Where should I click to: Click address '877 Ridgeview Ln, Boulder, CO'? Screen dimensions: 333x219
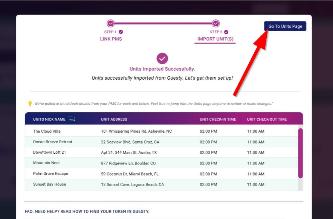click(x=128, y=163)
